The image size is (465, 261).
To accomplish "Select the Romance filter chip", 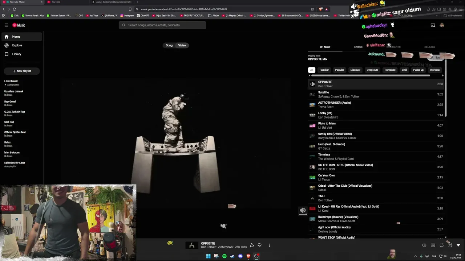I will click(x=390, y=70).
